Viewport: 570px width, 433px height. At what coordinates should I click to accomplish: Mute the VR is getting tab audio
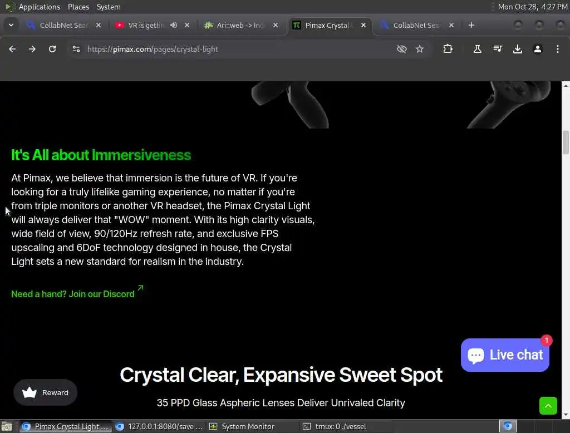[174, 25]
